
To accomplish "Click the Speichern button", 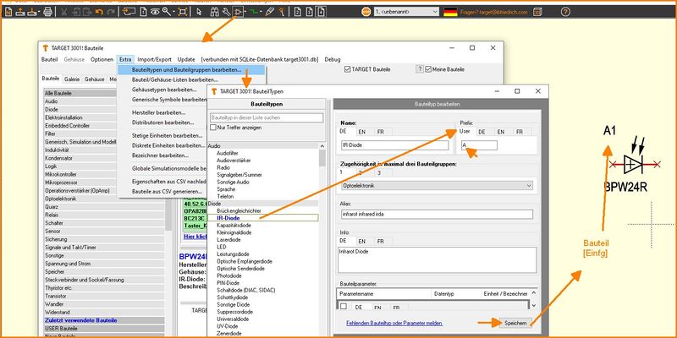I will pyautogui.click(x=515, y=323).
